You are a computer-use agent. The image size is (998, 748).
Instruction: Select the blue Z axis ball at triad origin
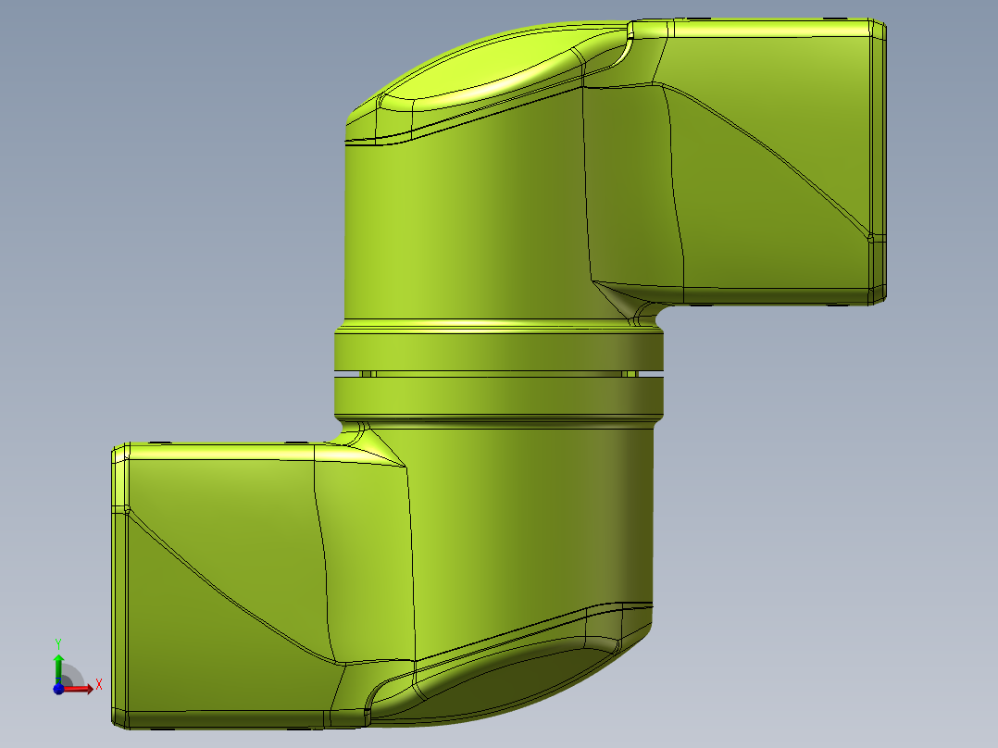(x=58, y=689)
